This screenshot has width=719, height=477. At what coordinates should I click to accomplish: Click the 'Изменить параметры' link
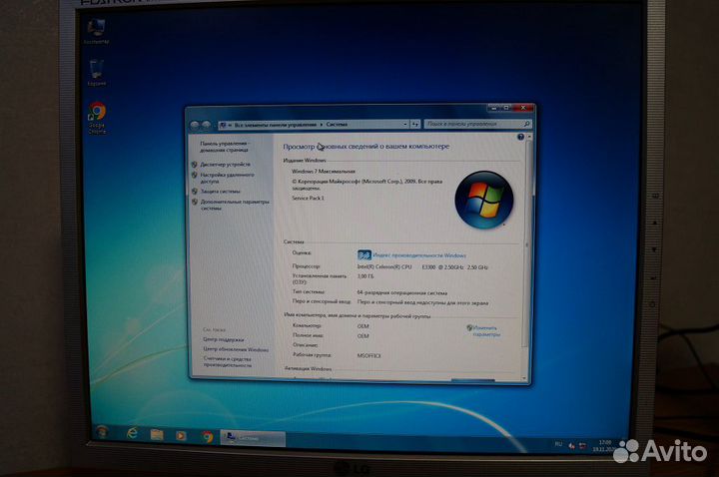(486, 331)
